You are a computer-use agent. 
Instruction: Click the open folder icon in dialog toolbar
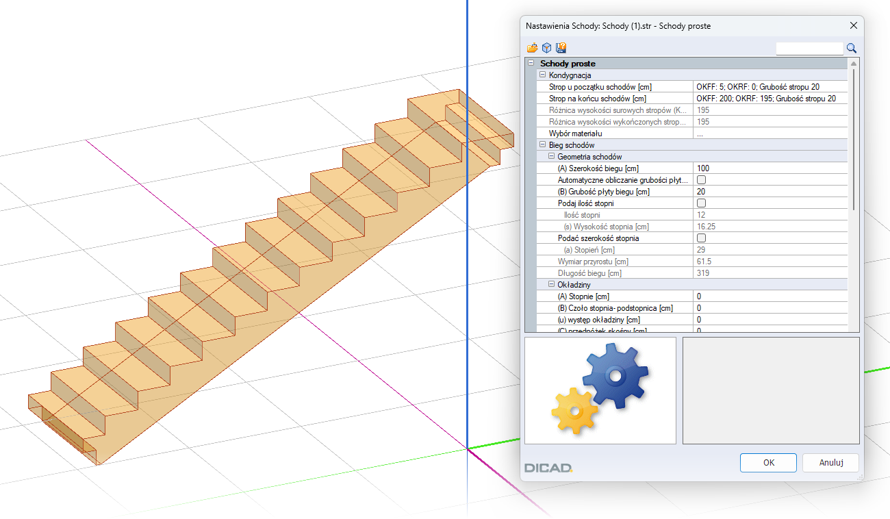tap(532, 48)
